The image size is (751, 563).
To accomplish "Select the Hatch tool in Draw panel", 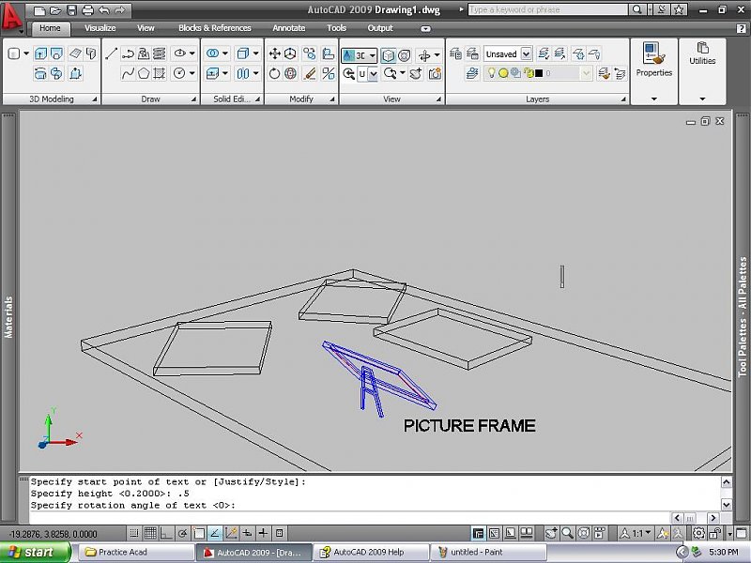I will tap(160, 74).
